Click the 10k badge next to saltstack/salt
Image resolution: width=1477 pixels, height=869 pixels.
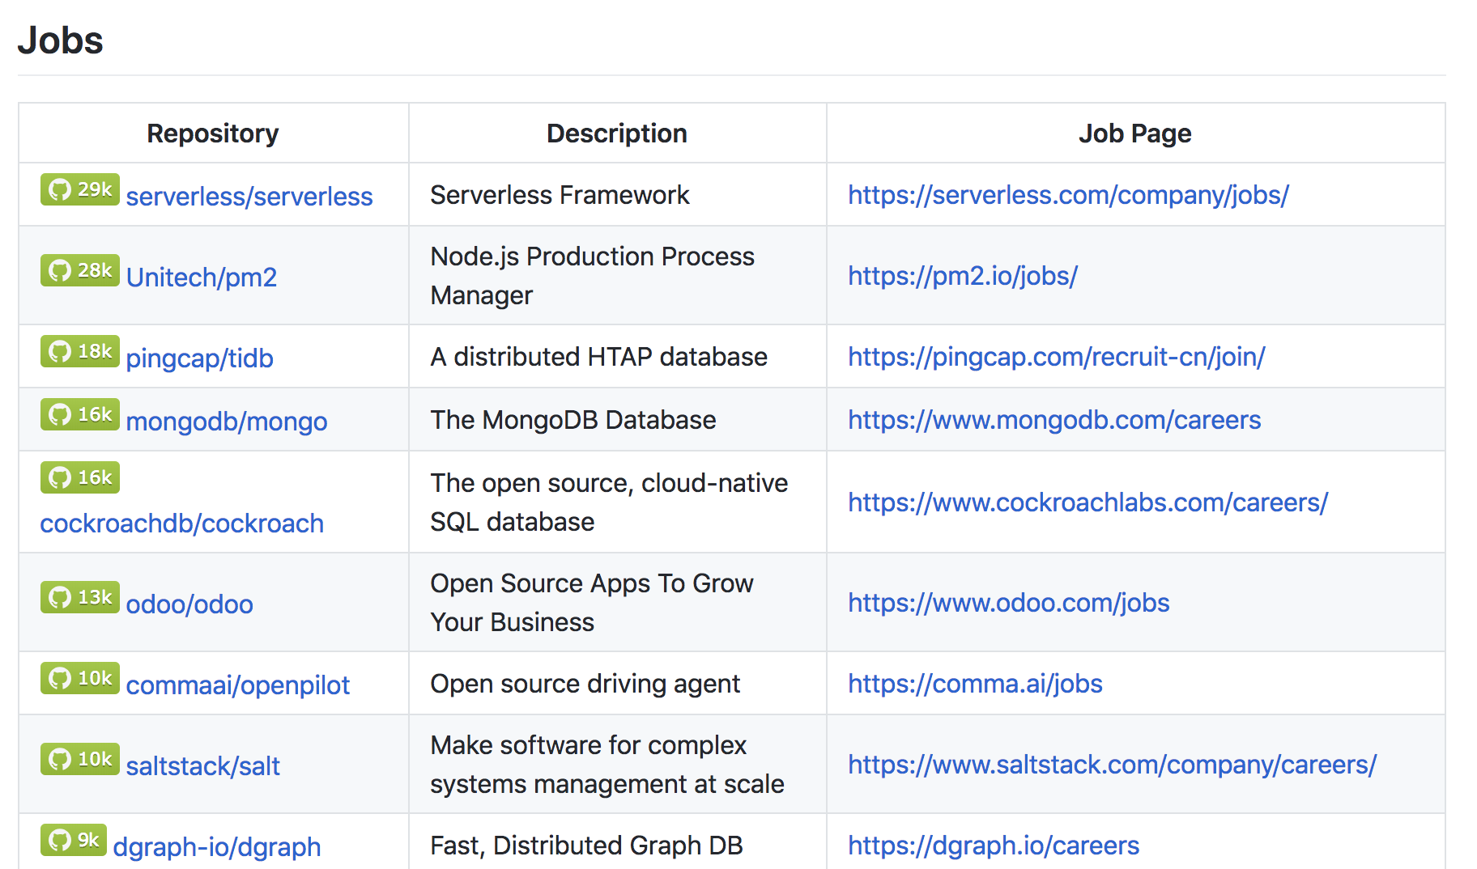[x=79, y=759]
